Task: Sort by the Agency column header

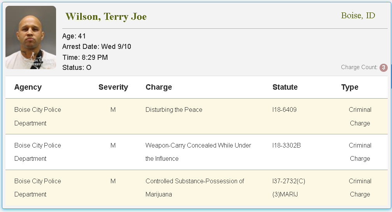Action: tap(28, 87)
